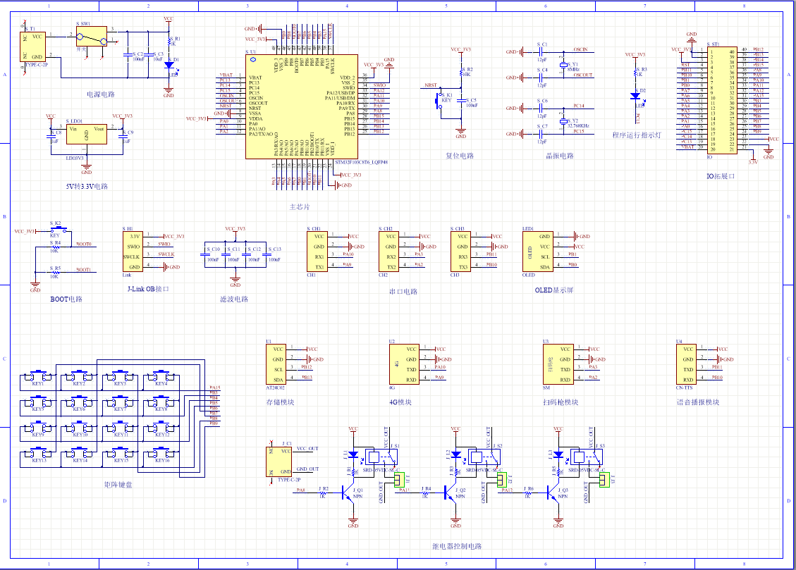796x570 pixels.
Task: Select KEY13 in the matrix keypad
Action: 38,453
